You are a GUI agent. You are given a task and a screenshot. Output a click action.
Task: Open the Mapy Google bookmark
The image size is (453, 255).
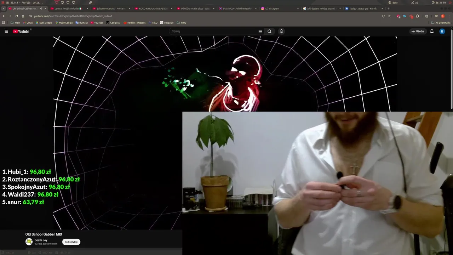point(64,23)
